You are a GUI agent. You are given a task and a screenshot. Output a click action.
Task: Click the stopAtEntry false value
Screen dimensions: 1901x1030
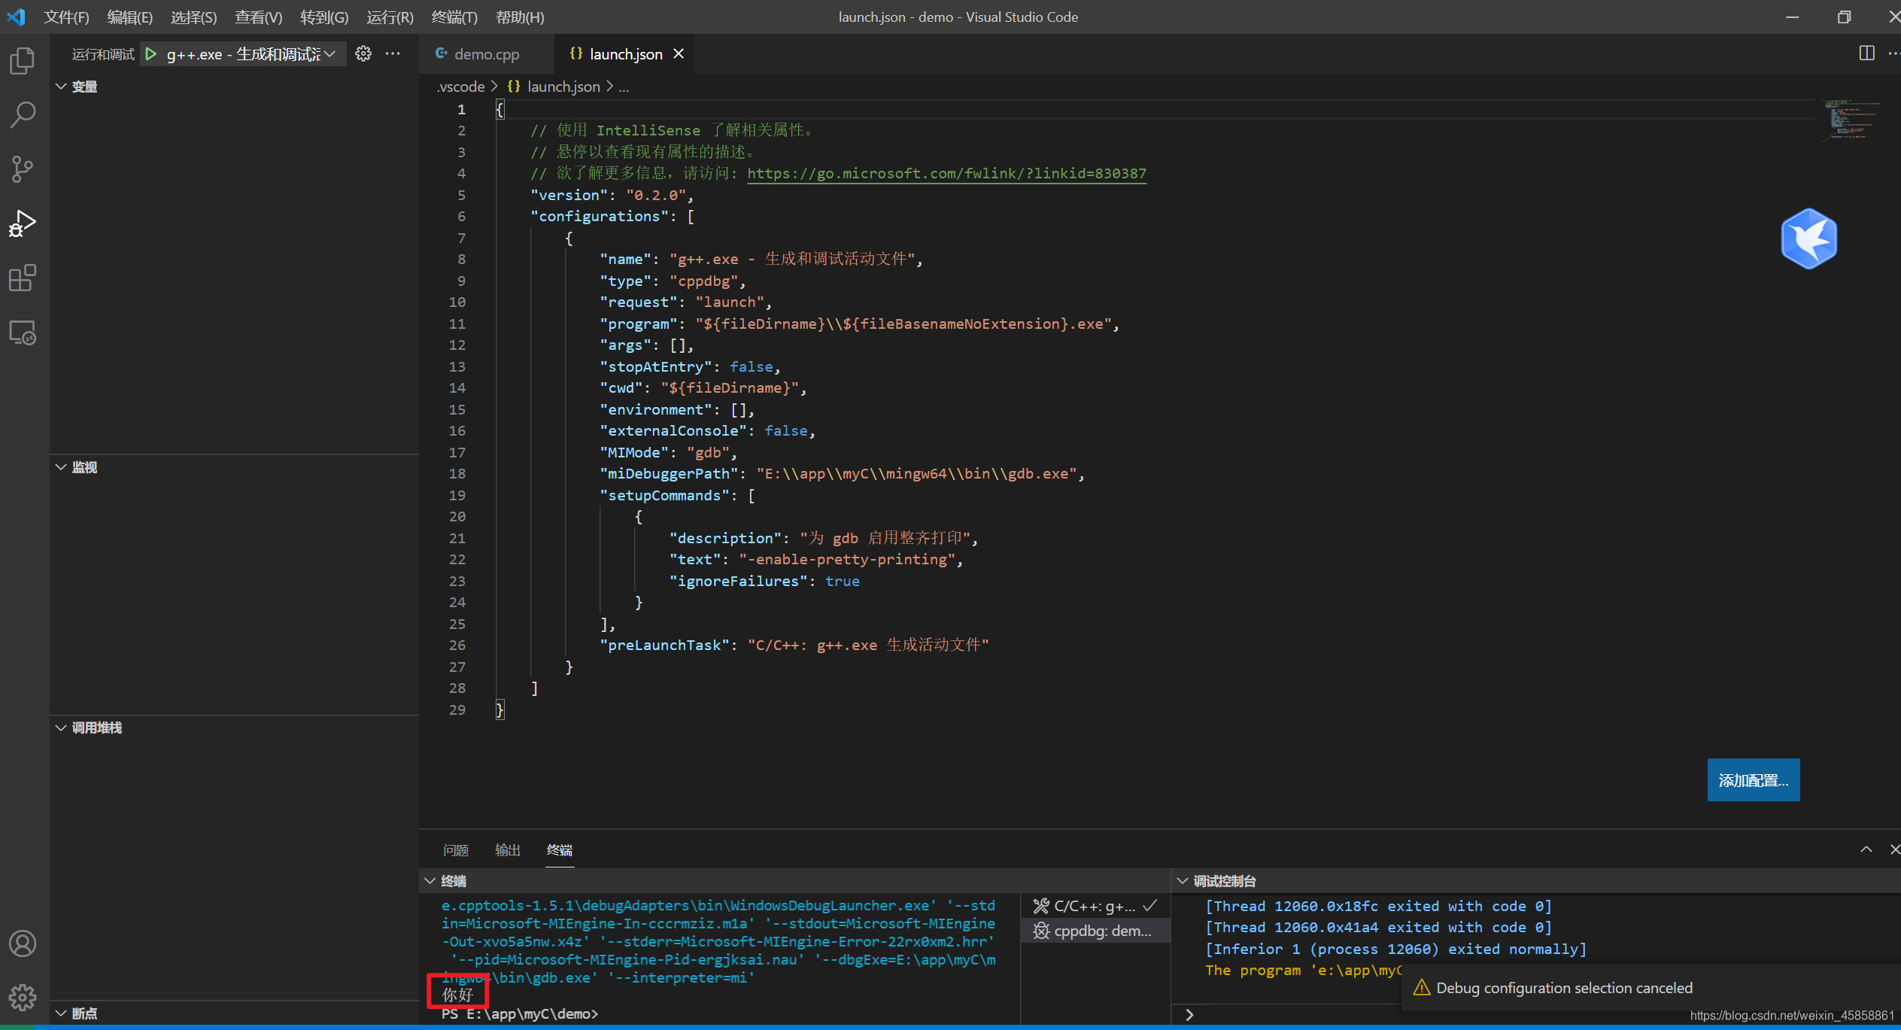(751, 366)
